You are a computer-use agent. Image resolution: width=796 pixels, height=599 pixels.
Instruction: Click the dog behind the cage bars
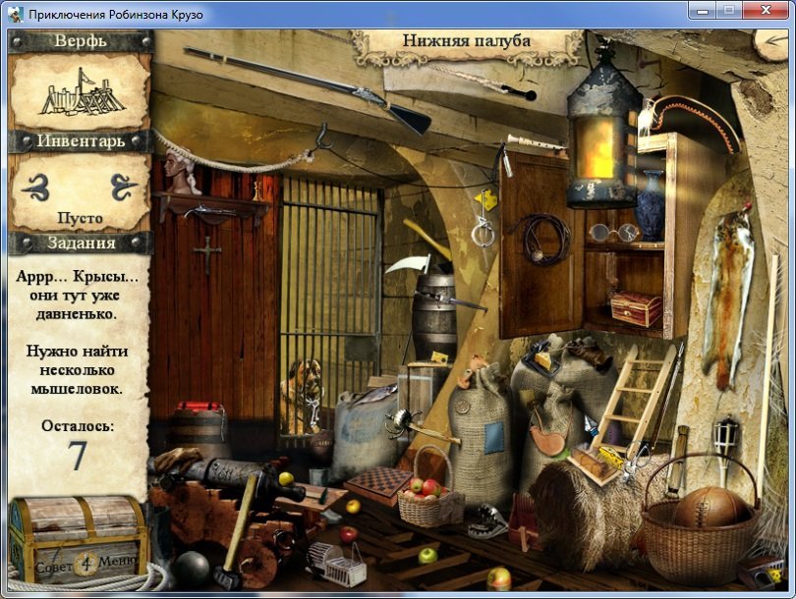(303, 396)
